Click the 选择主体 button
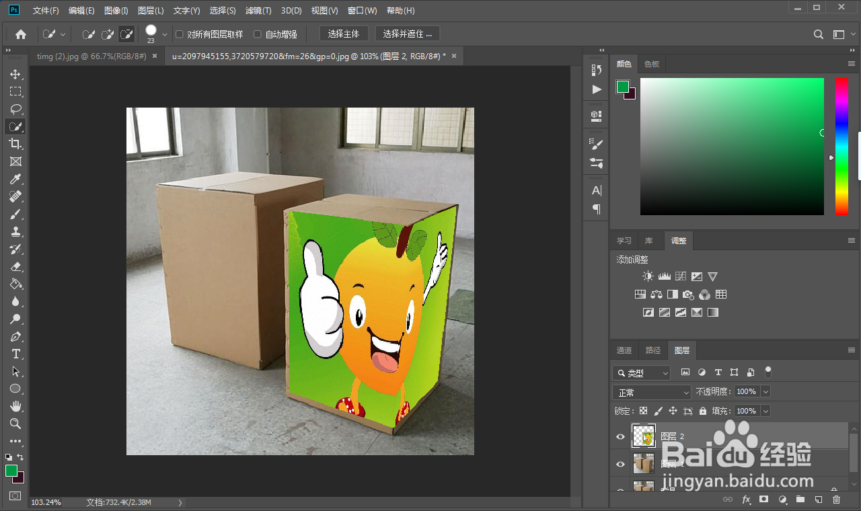The height and width of the screenshot is (511, 861). pos(344,34)
